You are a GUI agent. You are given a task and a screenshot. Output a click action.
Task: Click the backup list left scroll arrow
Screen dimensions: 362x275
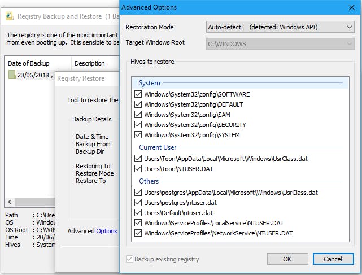8,202
